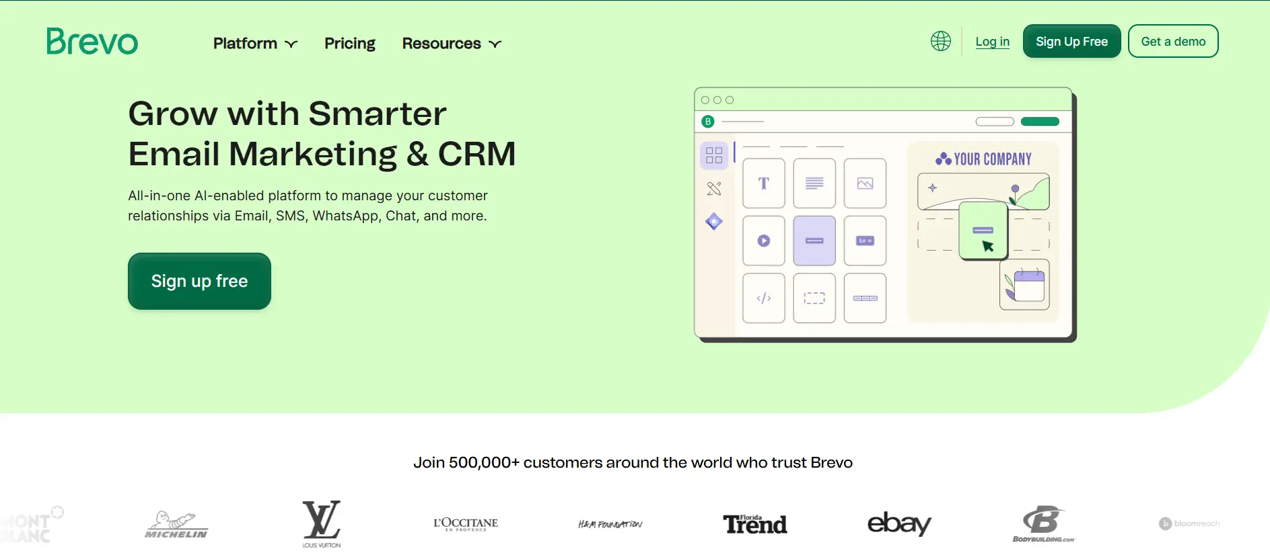This screenshot has width=1270, height=553.
Task: Click the Bodybuilding.com logo
Action: point(1043,524)
